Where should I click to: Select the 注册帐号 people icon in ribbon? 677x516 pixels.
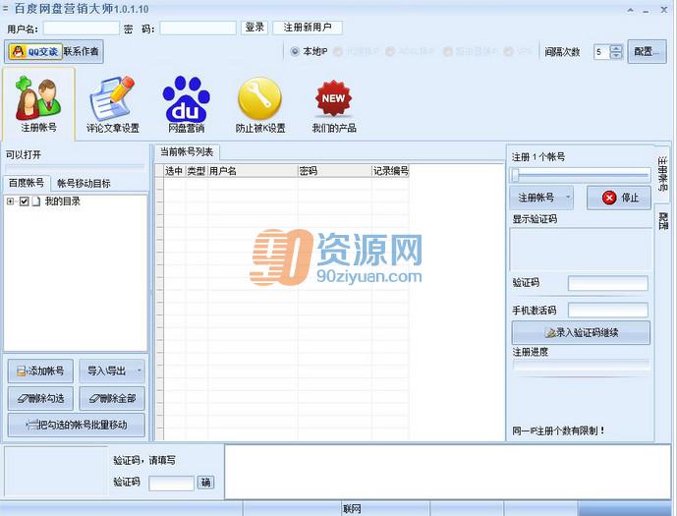pos(39,103)
